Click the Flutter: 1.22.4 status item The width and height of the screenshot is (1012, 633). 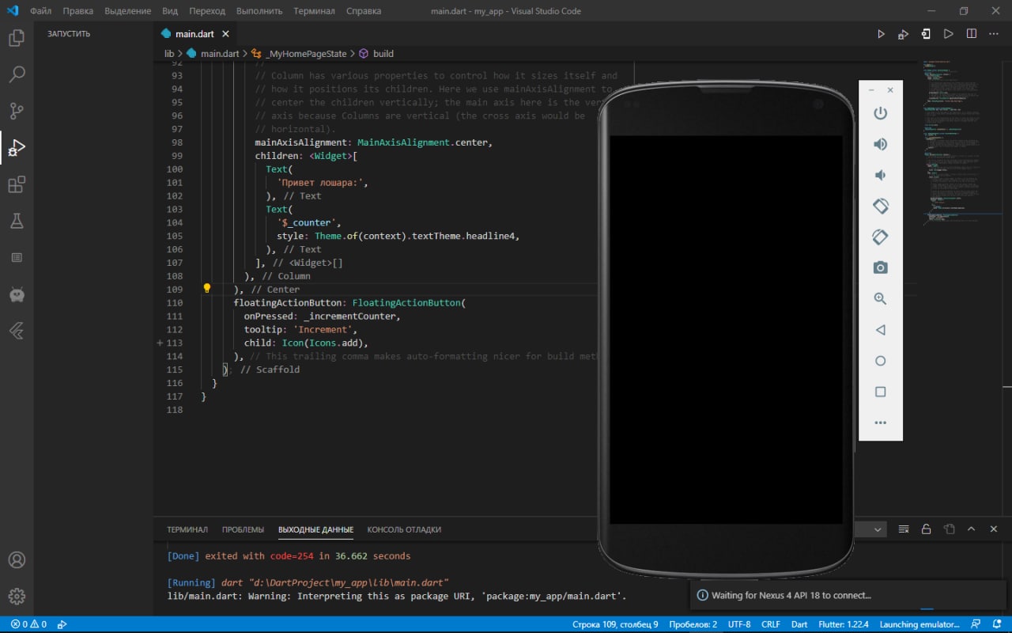click(844, 624)
